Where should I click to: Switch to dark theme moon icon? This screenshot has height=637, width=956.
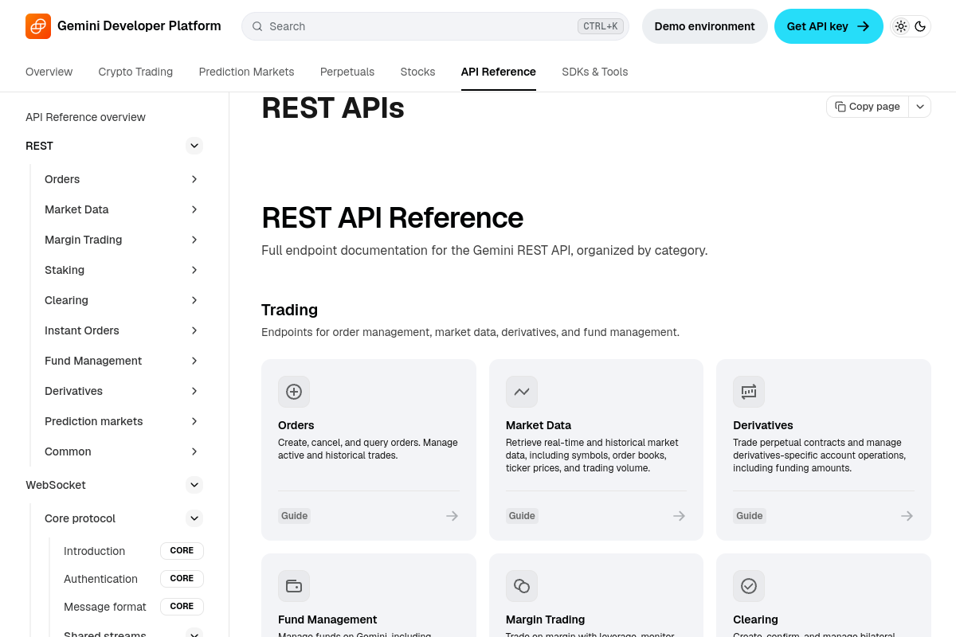[x=920, y=26]
